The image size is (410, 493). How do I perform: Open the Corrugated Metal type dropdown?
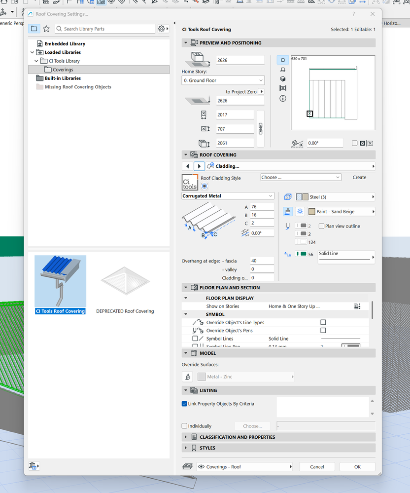[x=228, y=196]
